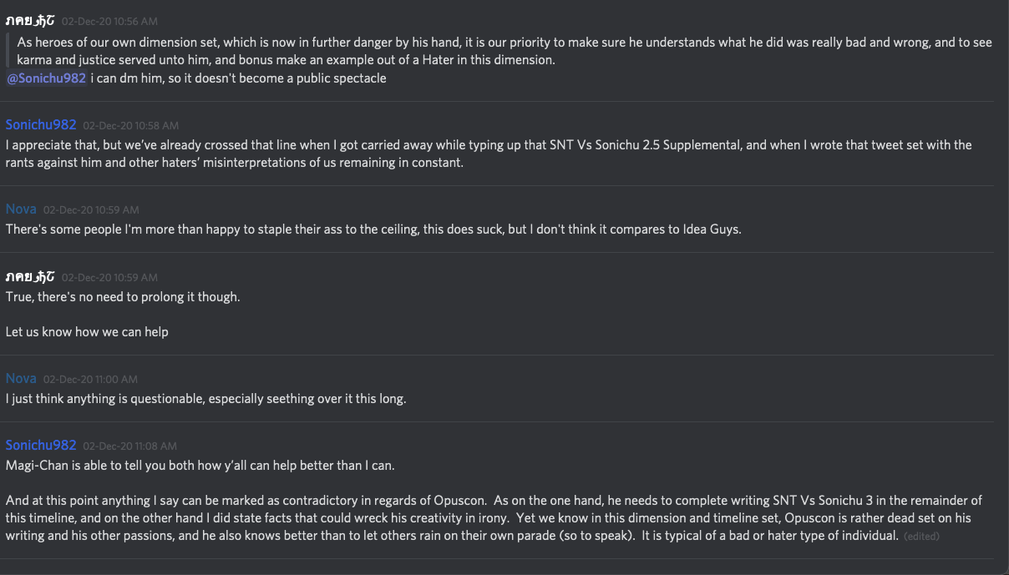
Task: Click the 02-Dec-20 10:58 AM timestamp
Action: pyautogui.click(x=130, y=126)
